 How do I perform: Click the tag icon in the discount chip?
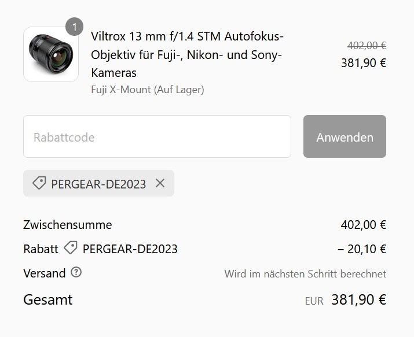[39, 183]
